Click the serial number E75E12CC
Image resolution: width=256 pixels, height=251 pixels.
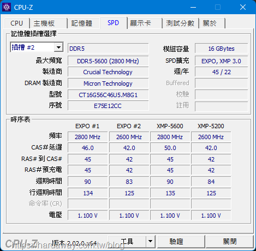[x=108, y=106]
